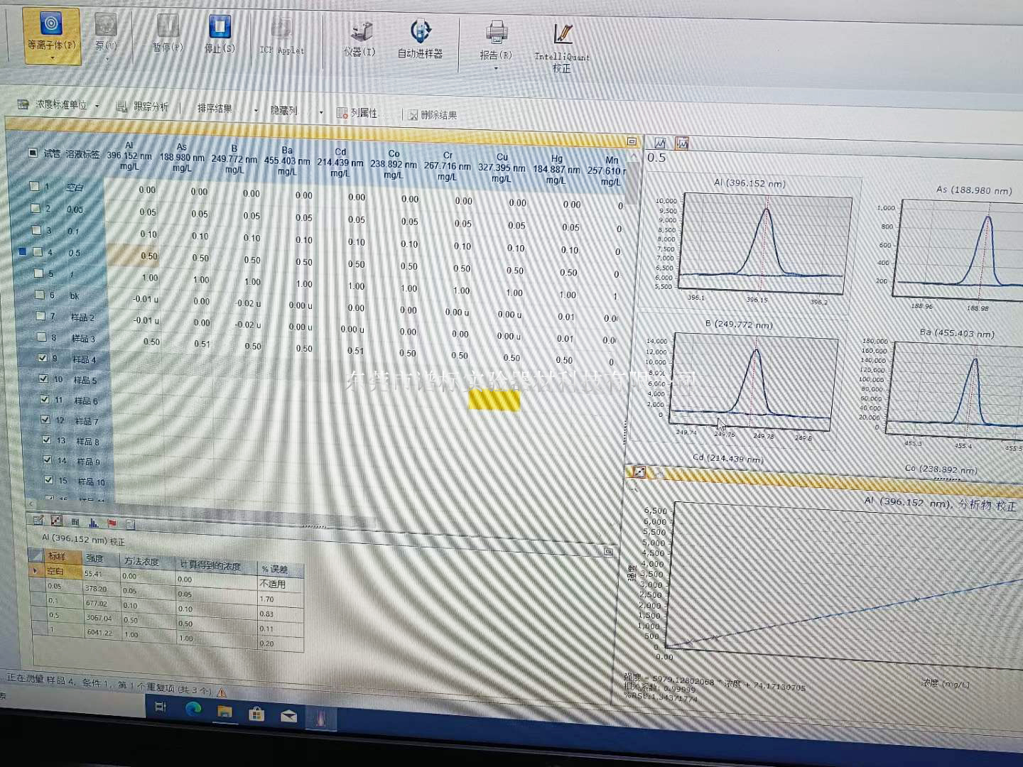1023x767 pixels.
Task: Open 列属性 column properties
Action: click(357, 113)
